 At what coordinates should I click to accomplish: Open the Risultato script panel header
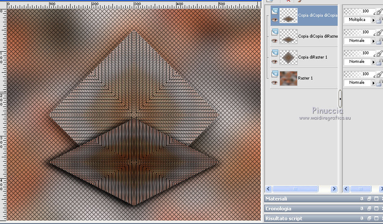[324, 218]
